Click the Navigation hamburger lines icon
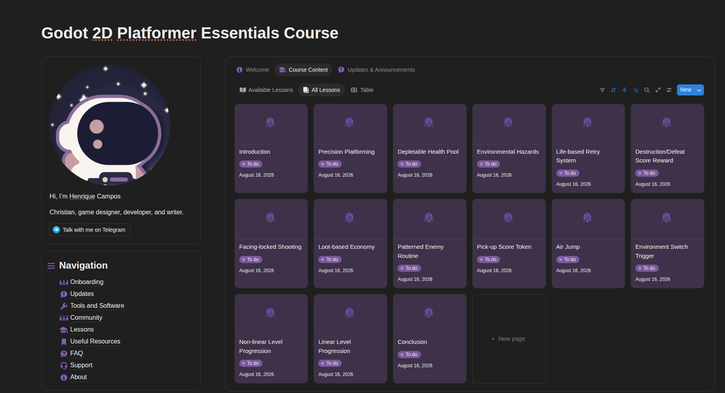 tap(51, 266)
